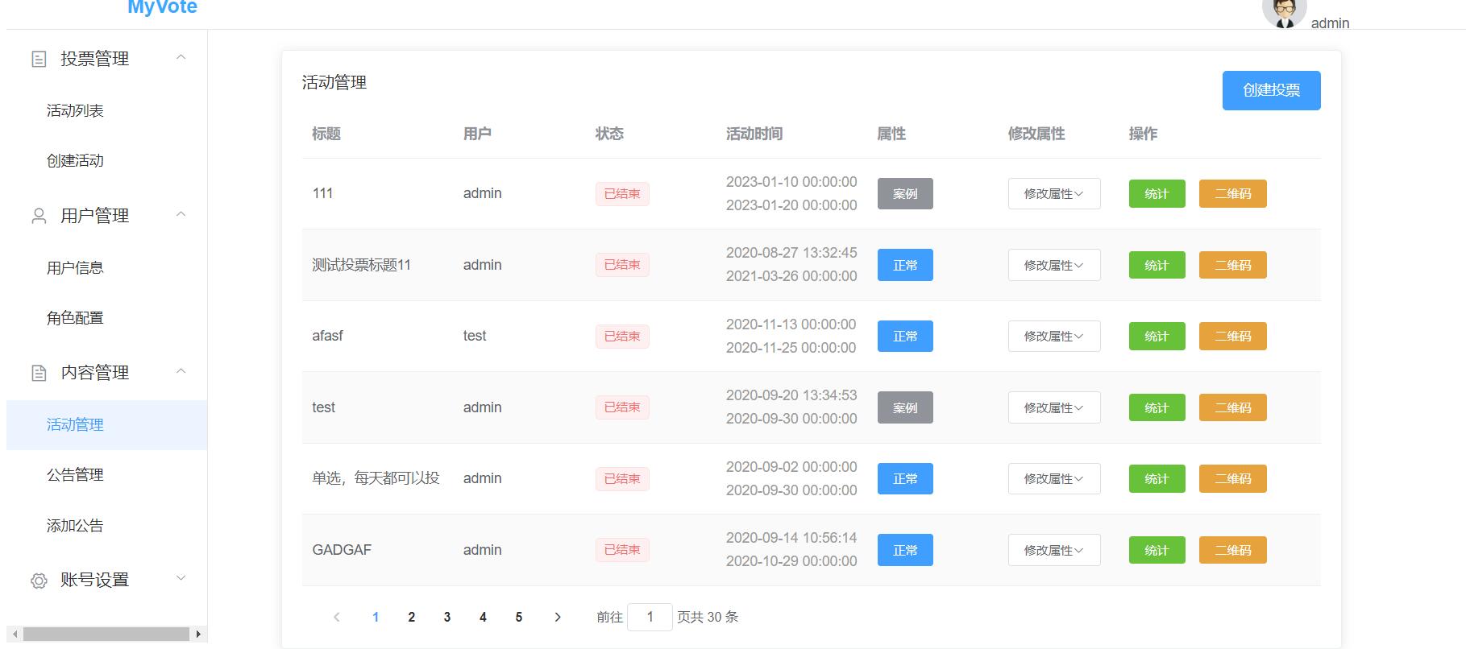This screenshot has width=1466, height=649.
Task: Click title cell GADGAF
Action: 342,550
